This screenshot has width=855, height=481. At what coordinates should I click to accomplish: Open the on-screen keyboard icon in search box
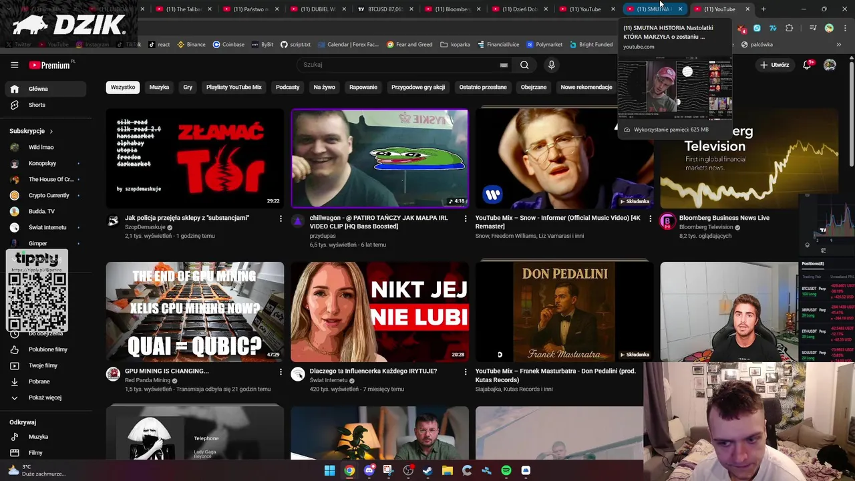(x=504, y=65)
